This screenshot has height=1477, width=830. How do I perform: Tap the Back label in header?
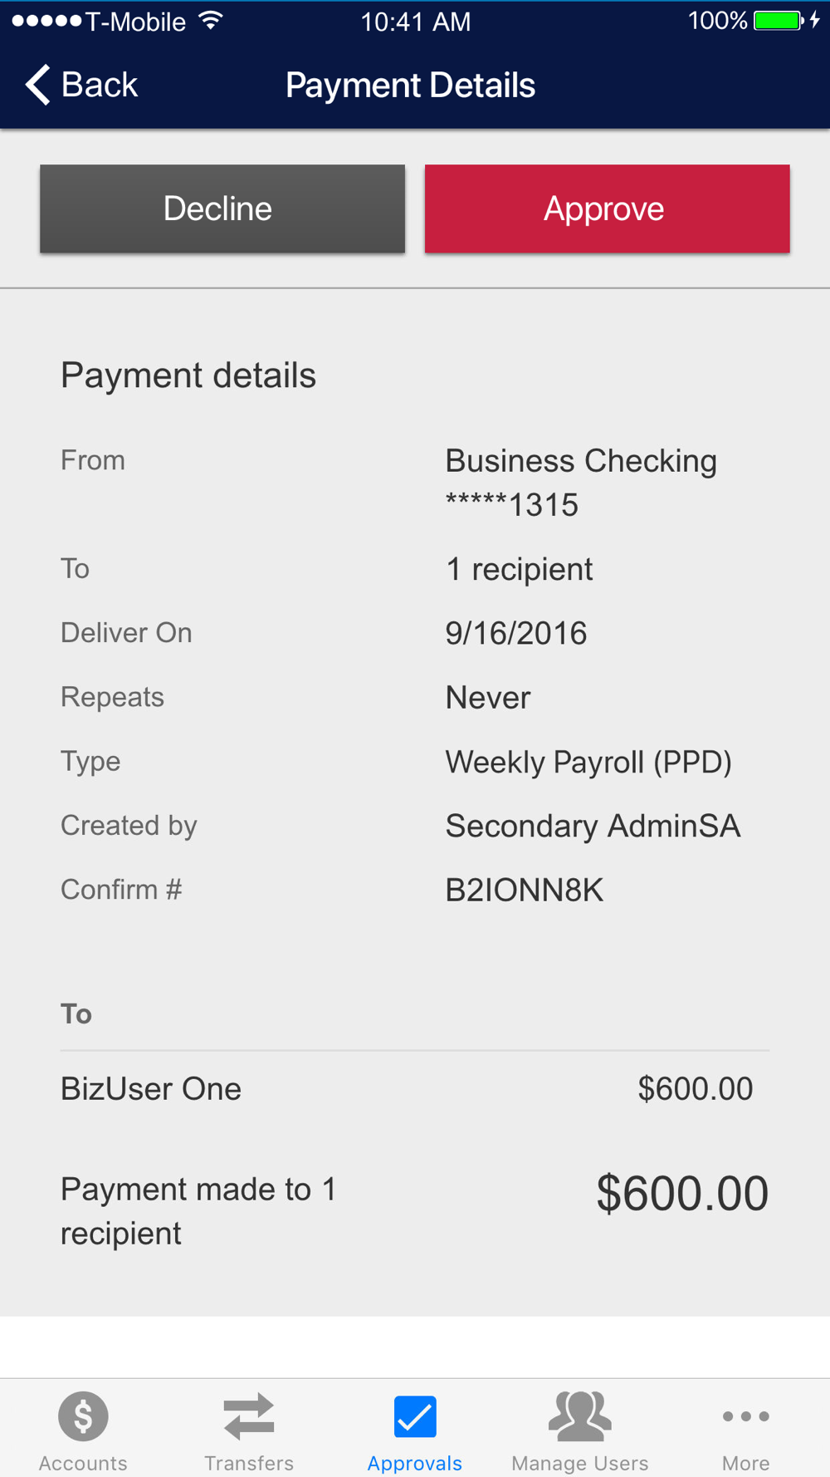(100, 85)
